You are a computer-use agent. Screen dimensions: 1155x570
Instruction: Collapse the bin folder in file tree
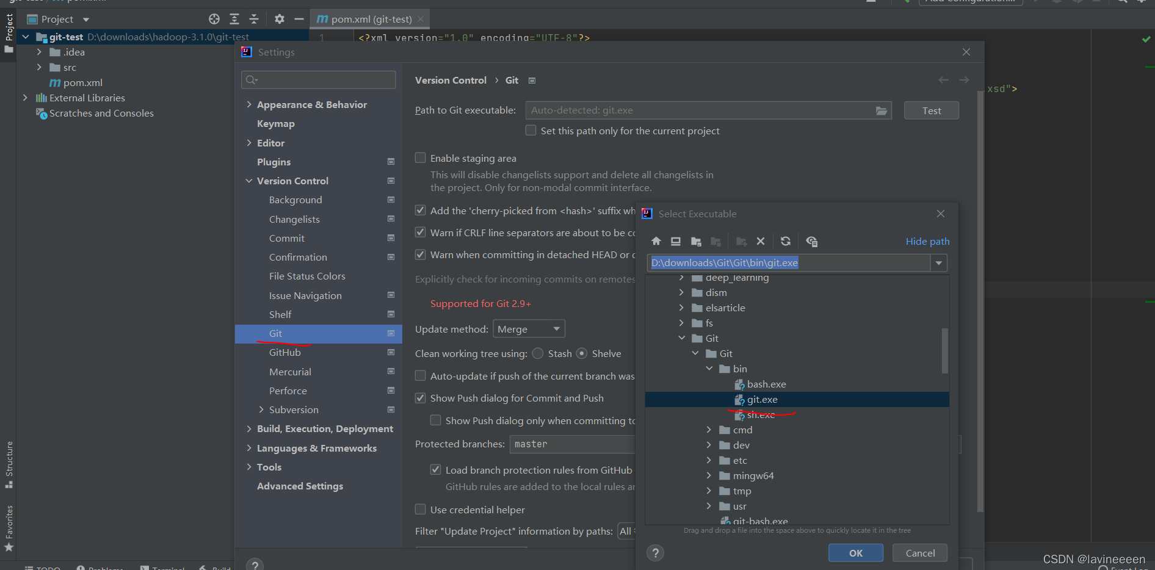pyautogui.click(x=709, y=369)
